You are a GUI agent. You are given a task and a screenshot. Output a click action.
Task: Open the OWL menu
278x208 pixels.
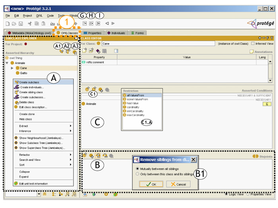[x=39, y=15]
